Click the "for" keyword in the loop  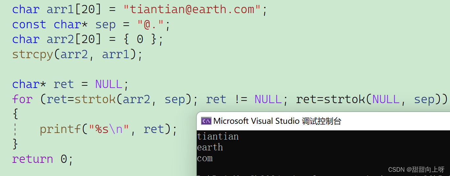[22, 99]
